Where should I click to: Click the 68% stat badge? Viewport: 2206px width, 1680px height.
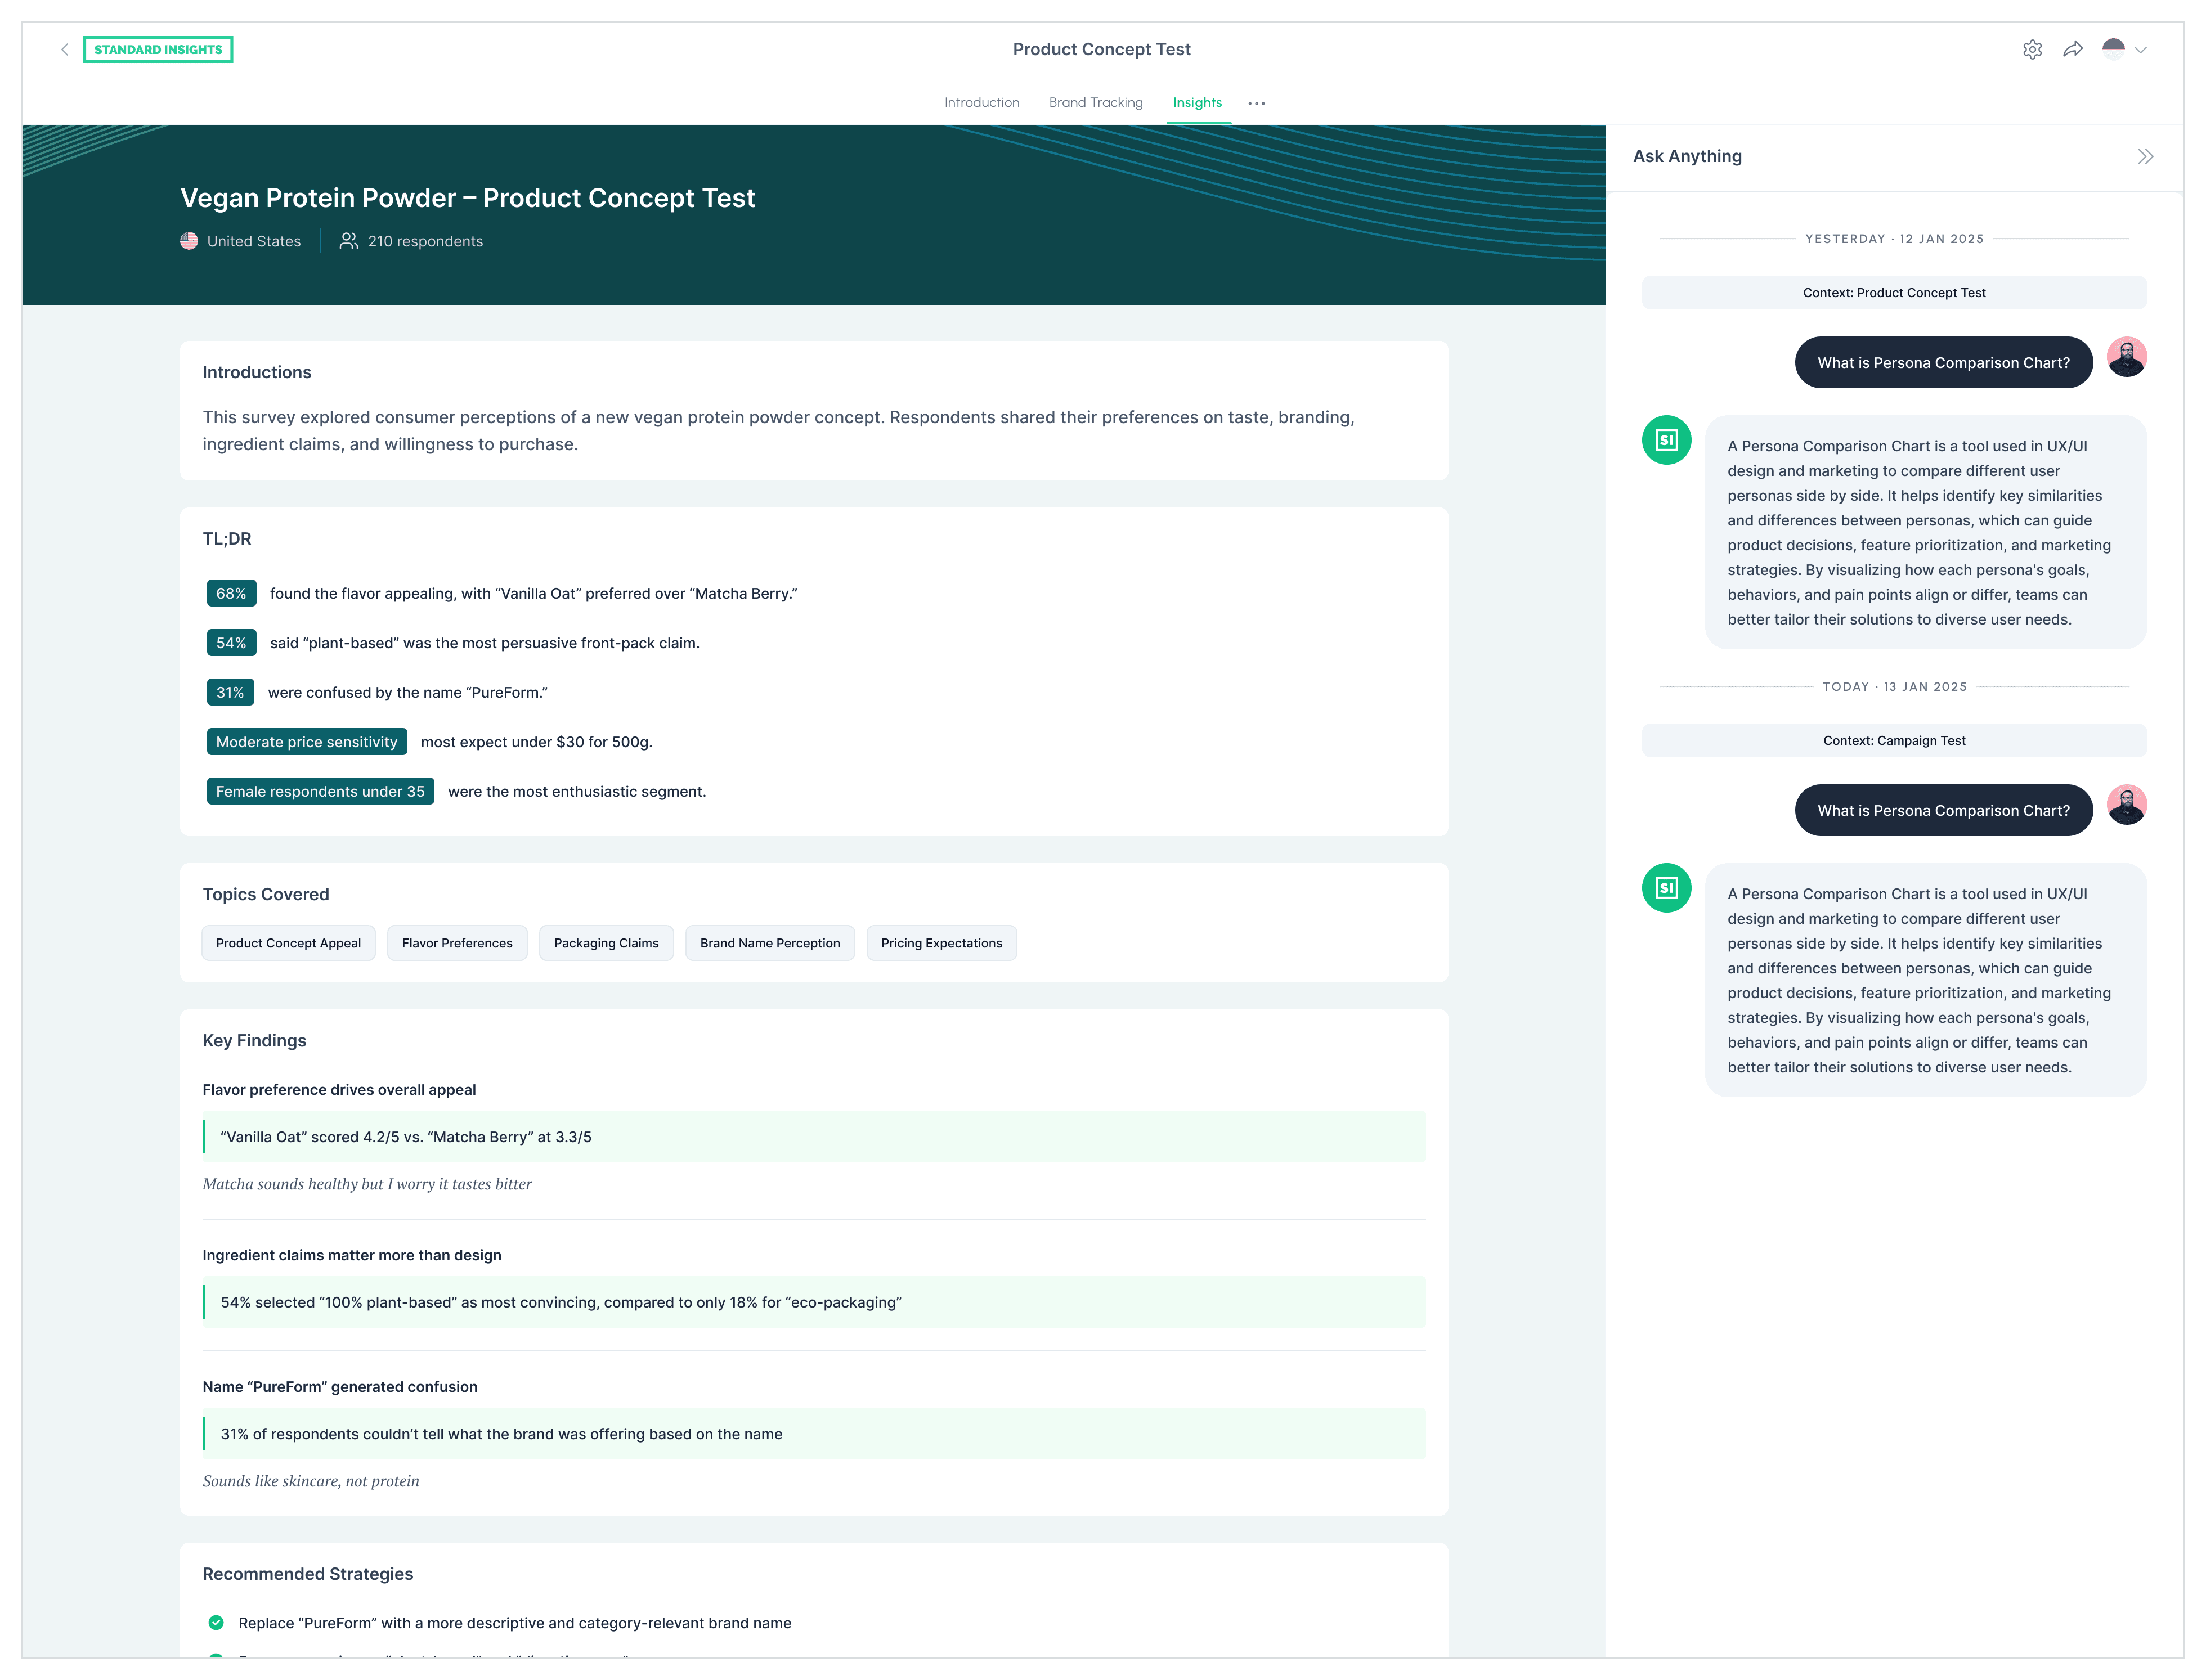[231, 594]
